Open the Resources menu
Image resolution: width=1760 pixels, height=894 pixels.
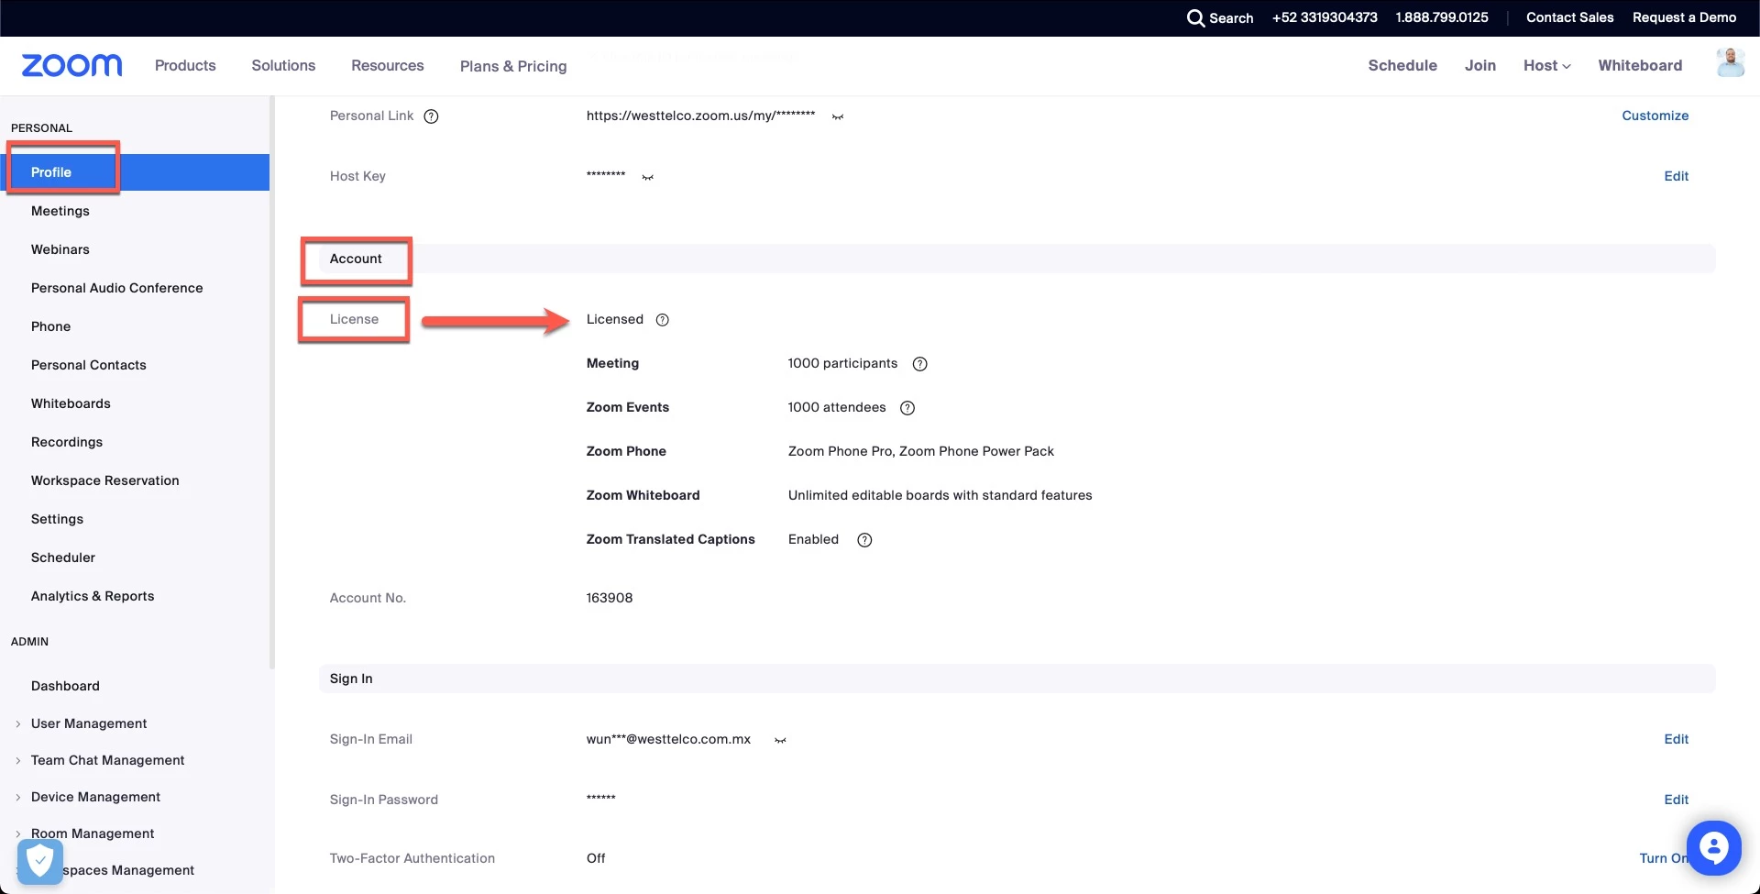tap(388, 65)
